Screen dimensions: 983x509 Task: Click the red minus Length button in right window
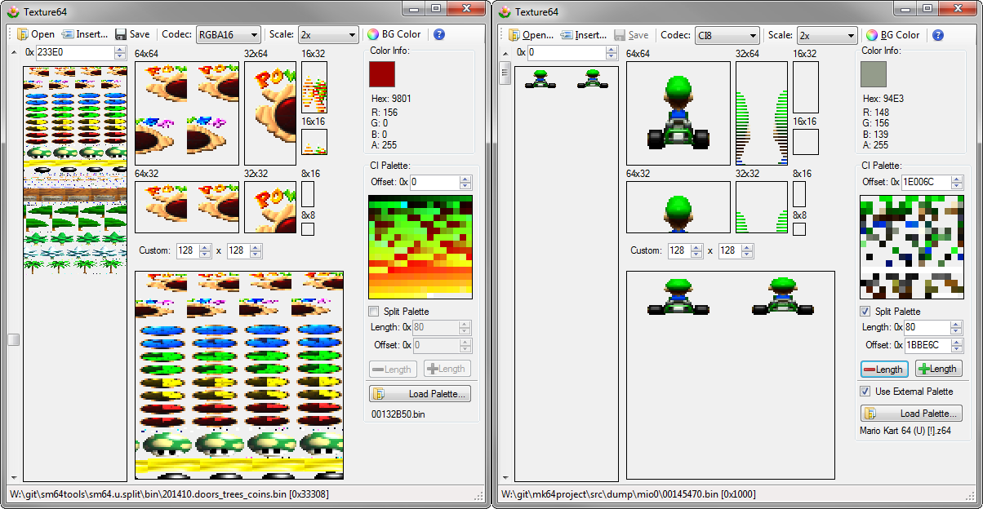coord(884,369)
